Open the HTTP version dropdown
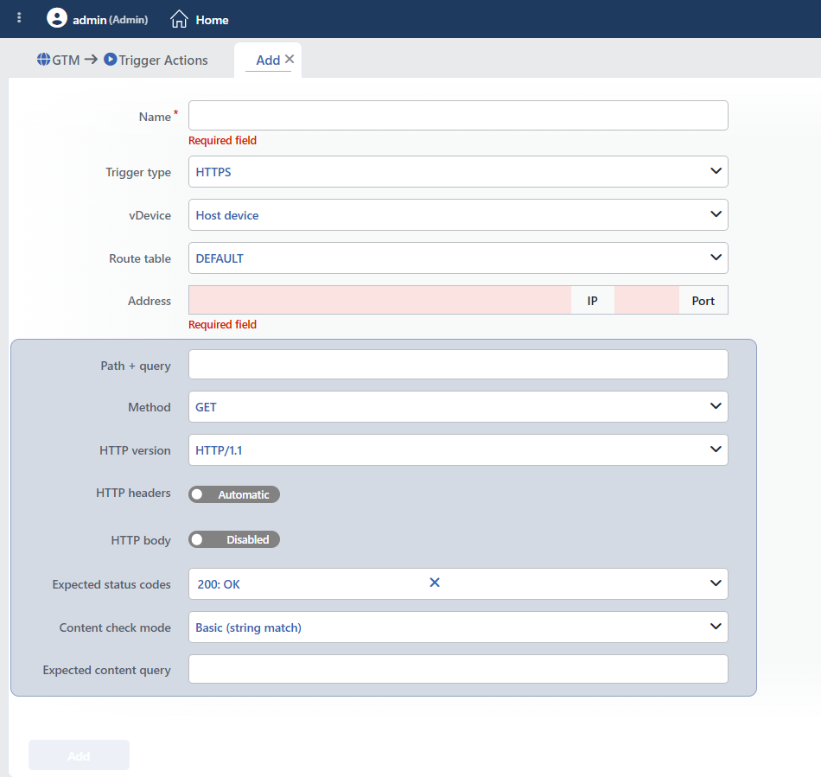Screen dimensions: 821x777 click(x=458, y=449)
